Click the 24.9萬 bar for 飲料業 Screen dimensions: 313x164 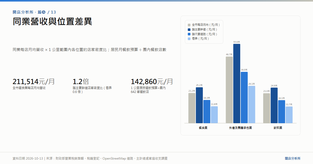pyautogui.click(x=274, y=105)
